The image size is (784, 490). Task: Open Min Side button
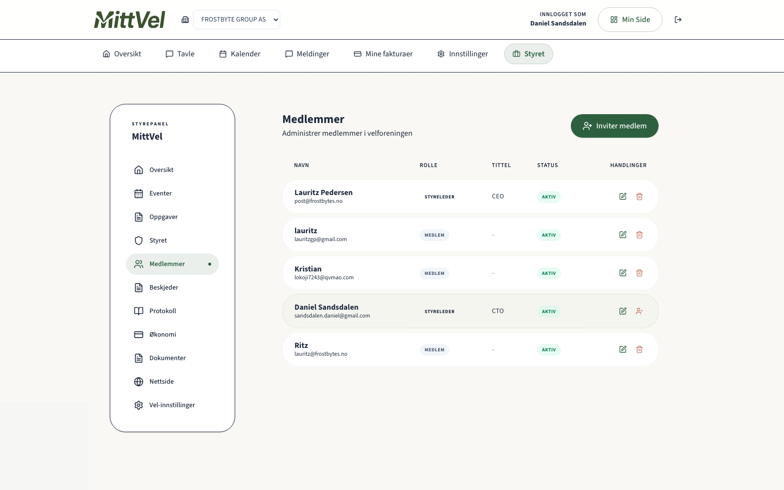[x=630, y=20]
